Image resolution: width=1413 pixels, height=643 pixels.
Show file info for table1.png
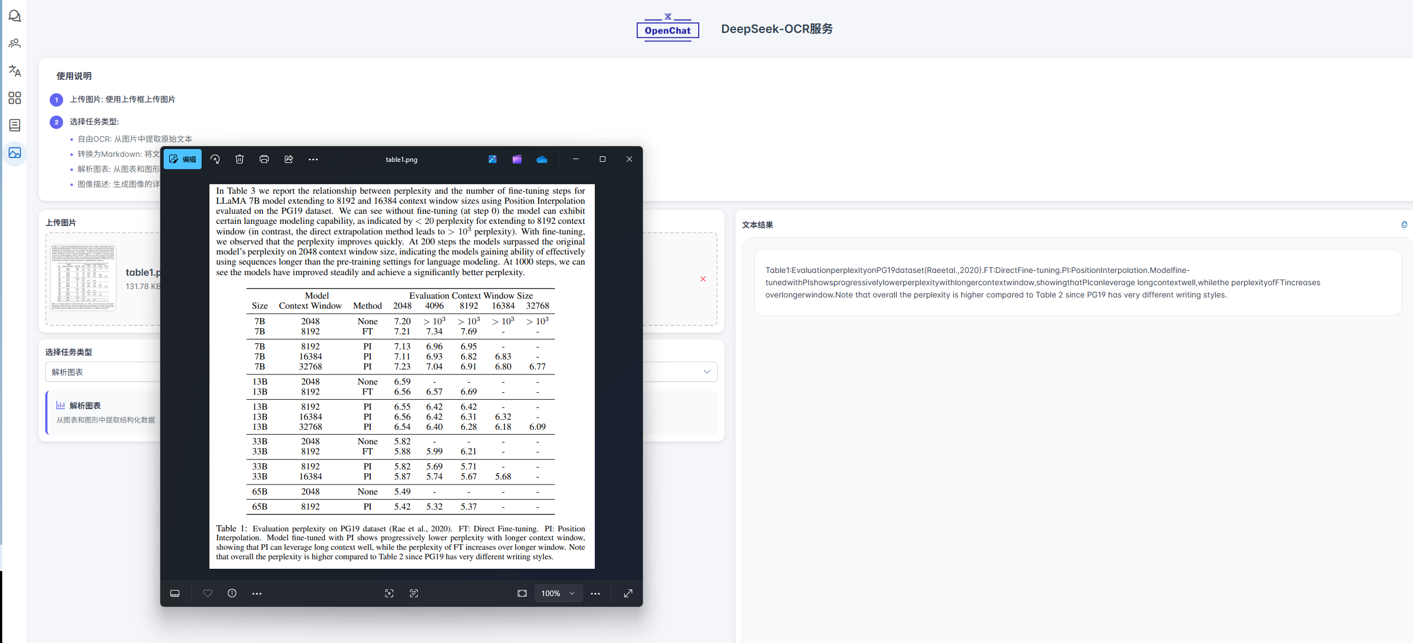click(x=232, y=593)
